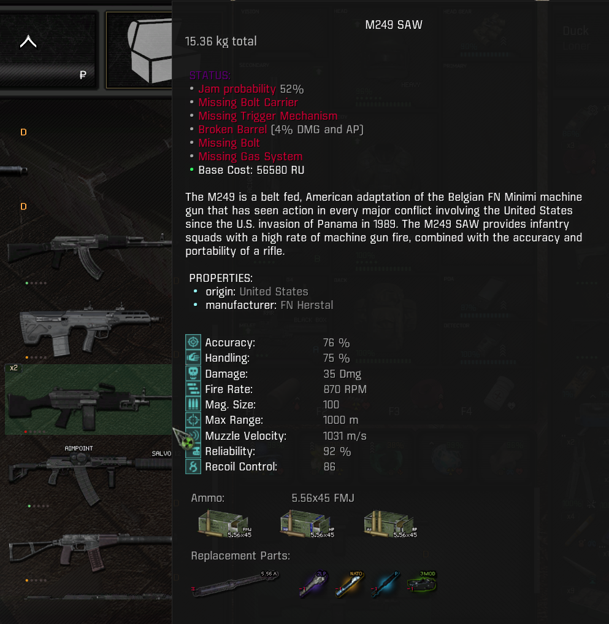Click the Mag. Size bullets icon
This screenshot has width=609, height=624.
pyautogui.click(x=193, y=404)
